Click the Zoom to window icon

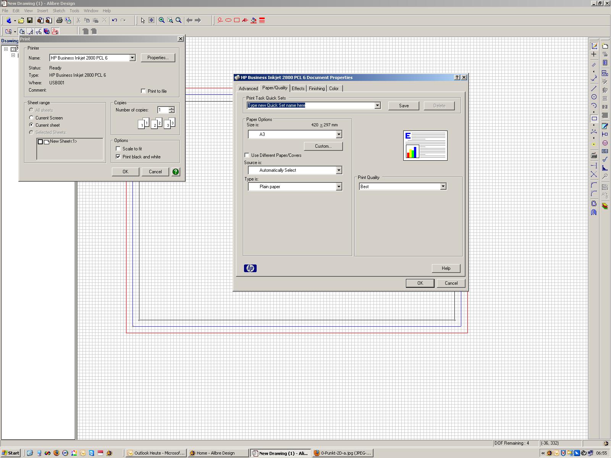pyautogui.click(x=170, y=20)
